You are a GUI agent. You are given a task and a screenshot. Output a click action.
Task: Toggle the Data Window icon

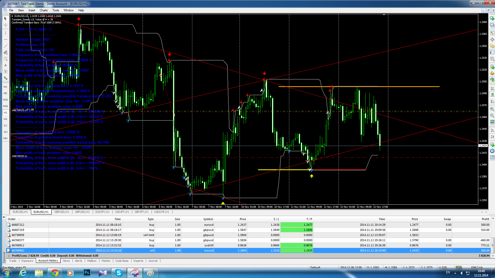pyautogui.click(x=492, y=40)
